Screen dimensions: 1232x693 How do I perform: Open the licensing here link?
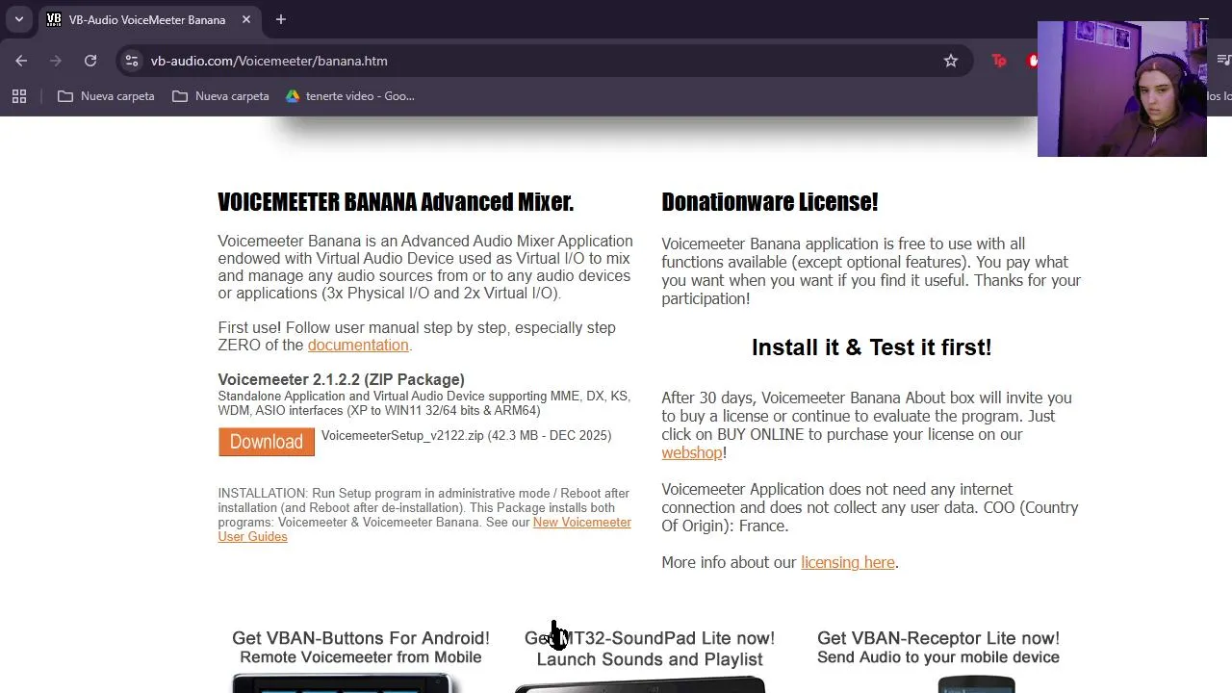pyautogui.click(x=848, y=562)
